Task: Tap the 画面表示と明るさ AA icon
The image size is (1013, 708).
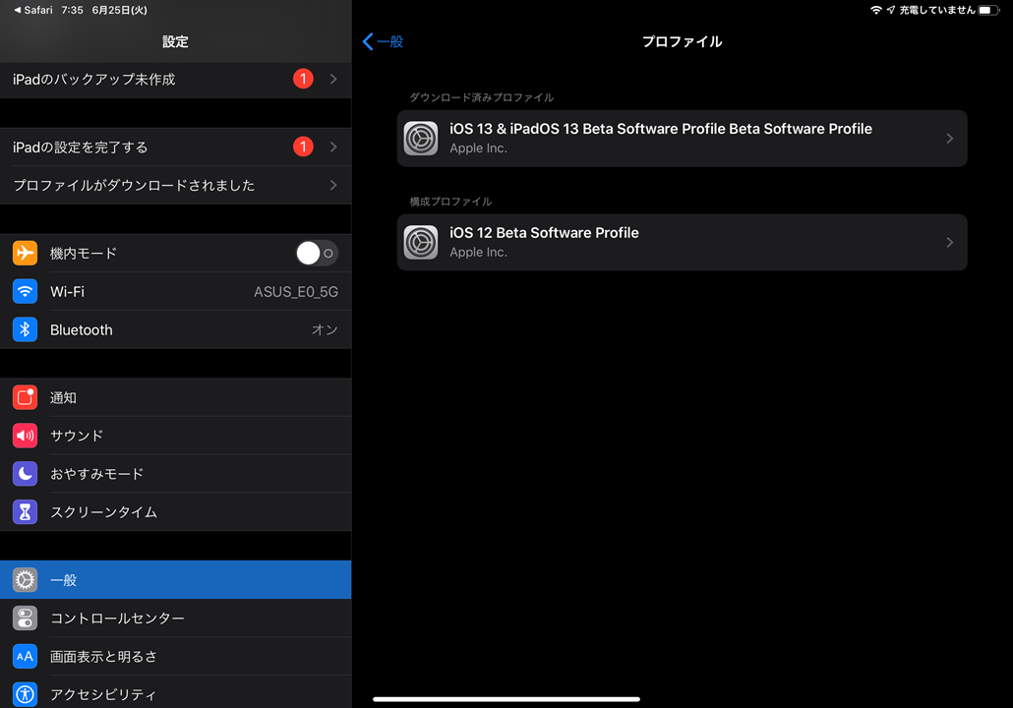Action: pyautogui.click(x=25, y=656)
